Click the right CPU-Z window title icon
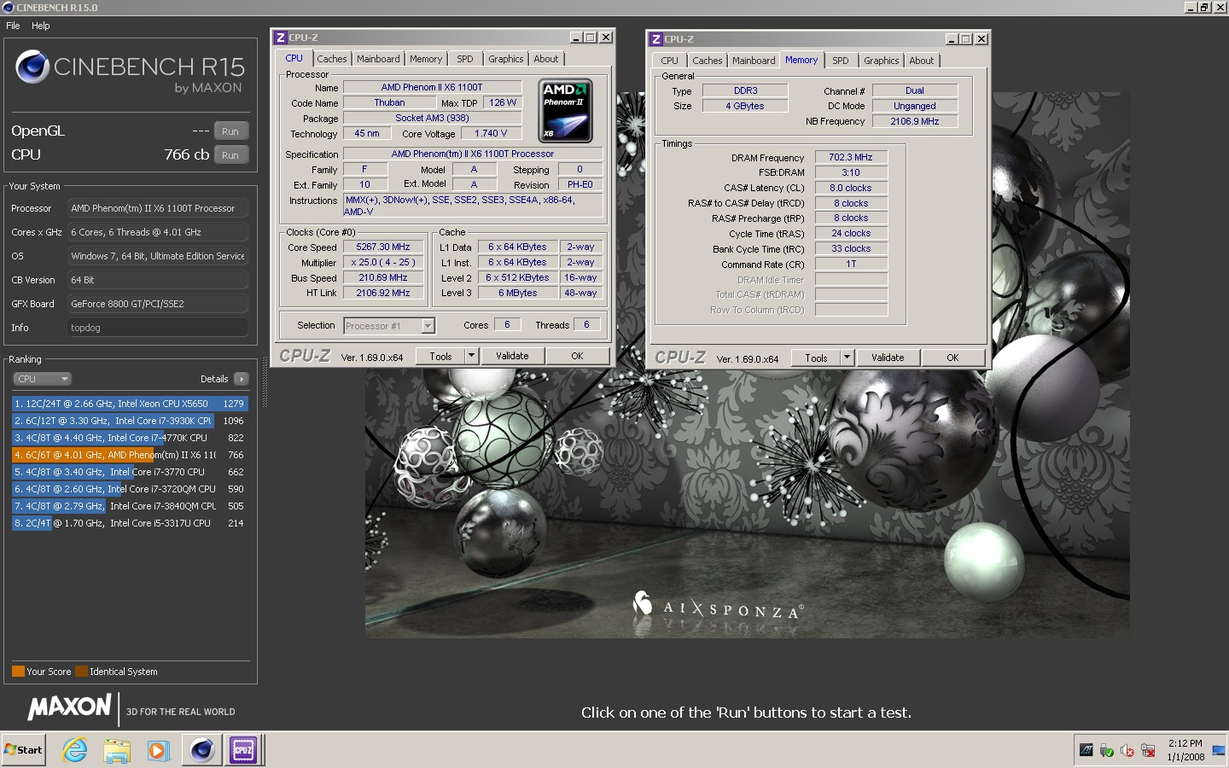This screenshot has height=768, width=1229. point(655,39)
